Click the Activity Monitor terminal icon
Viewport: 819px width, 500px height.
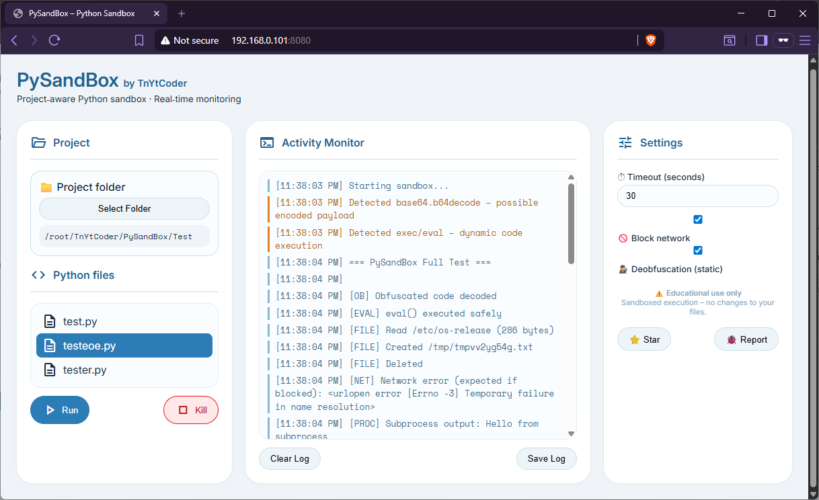267,142
